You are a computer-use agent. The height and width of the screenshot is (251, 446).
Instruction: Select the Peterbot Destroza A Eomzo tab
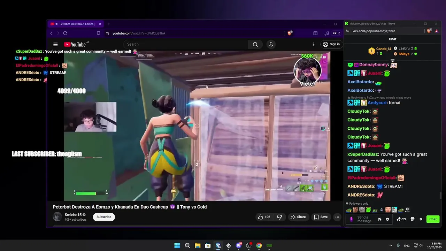(75, 24)
